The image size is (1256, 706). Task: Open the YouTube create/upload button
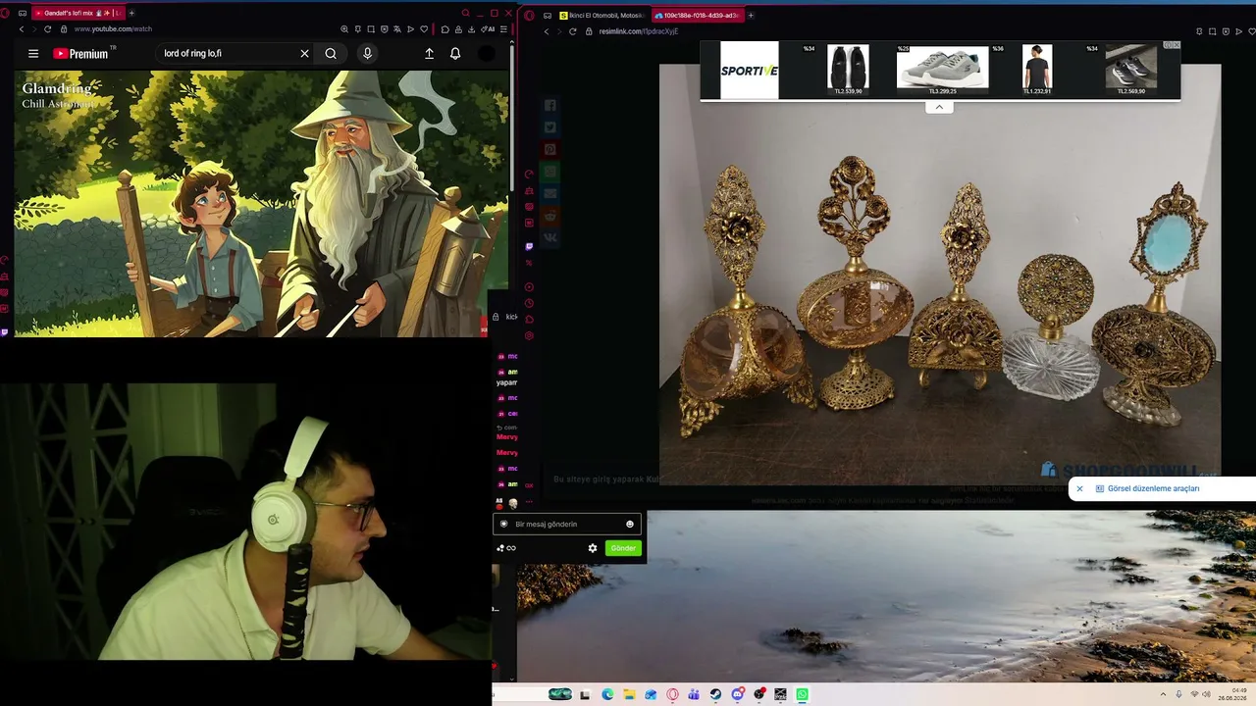(x=429, y=54)
